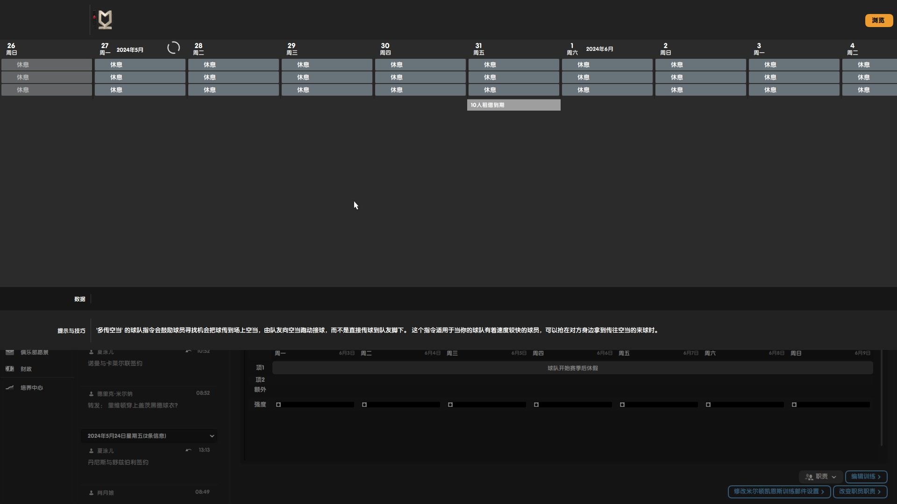Click the loading spinner next to 2024年5月
This screenshot has height=504, width=897.
coord(173,48)
